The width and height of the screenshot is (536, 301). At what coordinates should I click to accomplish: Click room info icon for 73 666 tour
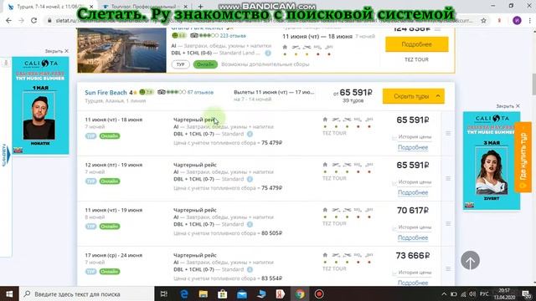250,269
